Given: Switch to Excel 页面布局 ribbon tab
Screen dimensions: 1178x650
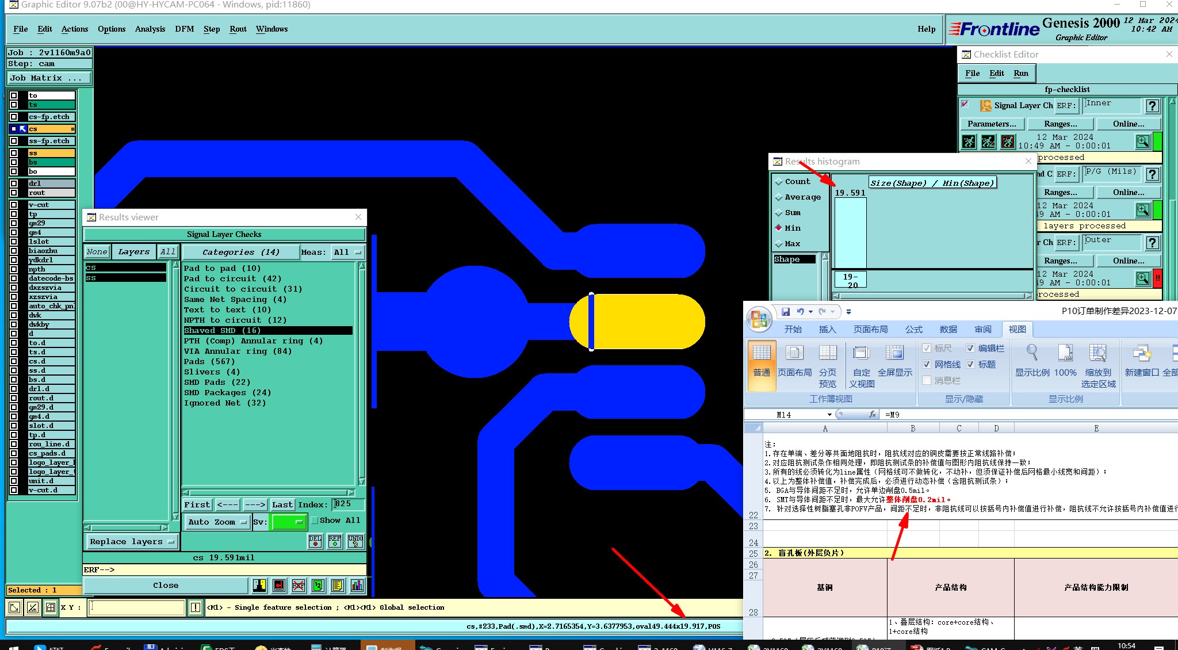Looking at the screenshot, I should click(x=870, y=329).
